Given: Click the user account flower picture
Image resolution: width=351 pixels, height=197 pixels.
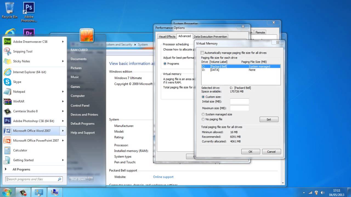Looking at the screenshot, I should [x=87, y=35].
